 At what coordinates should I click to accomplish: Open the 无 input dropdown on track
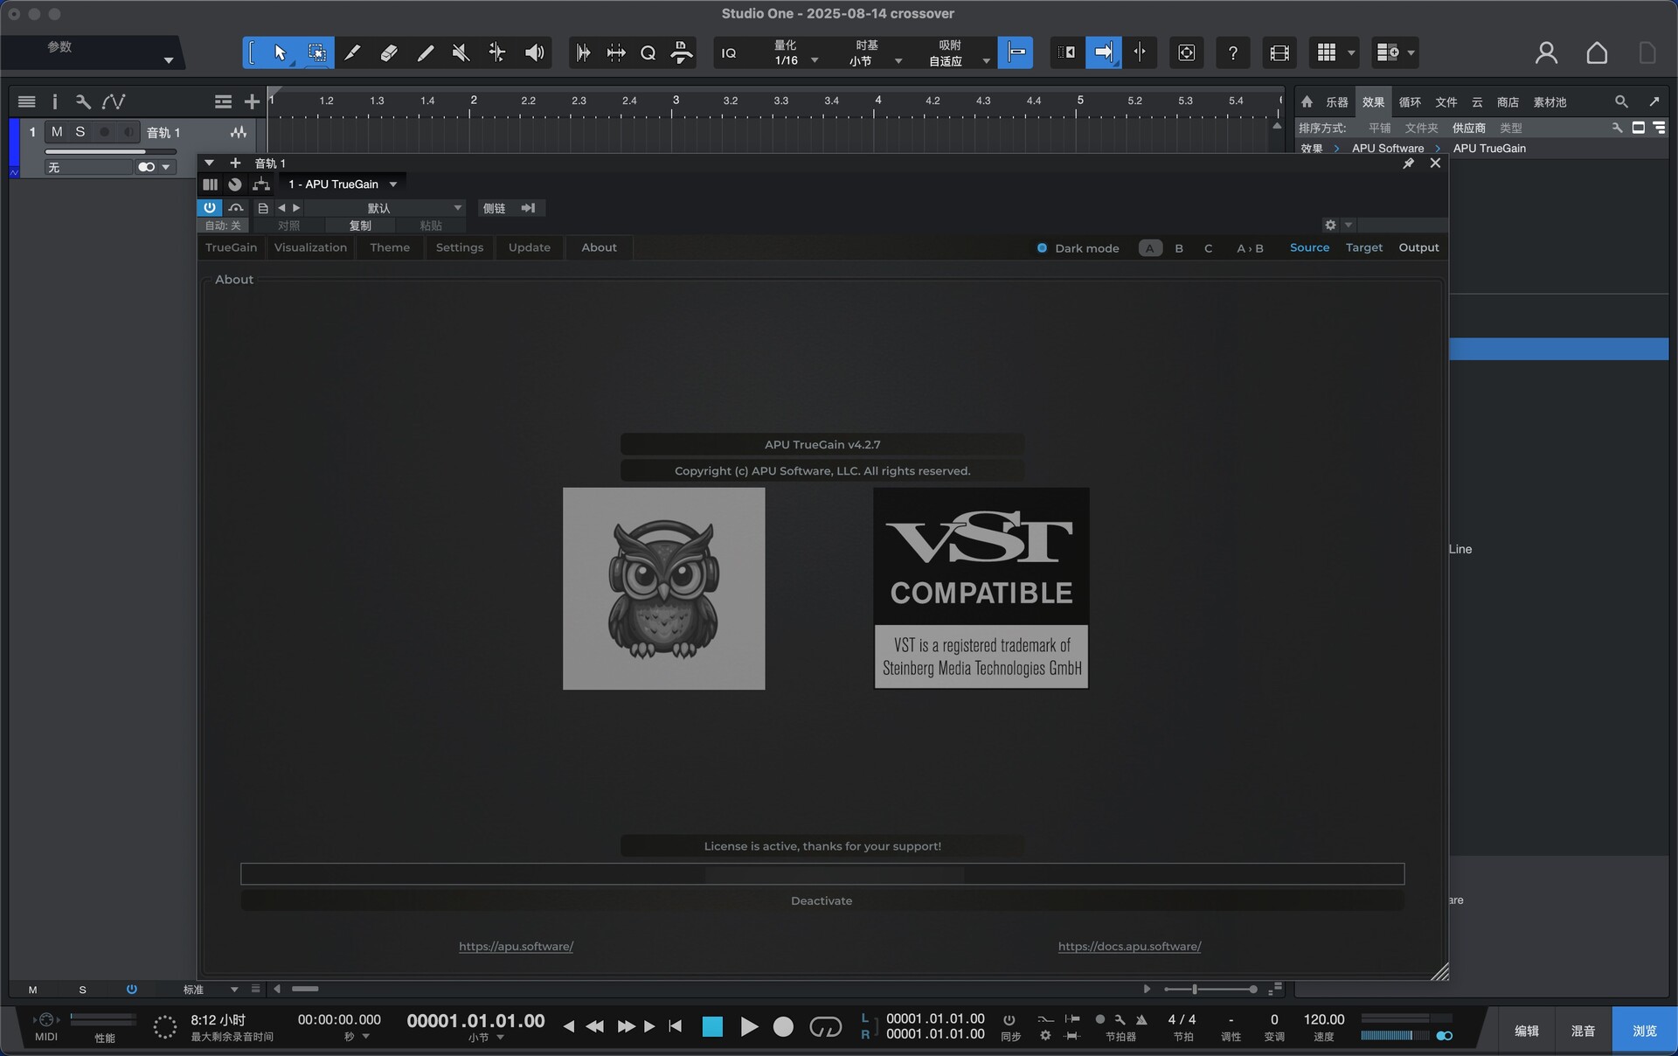(x=89, y=167)
